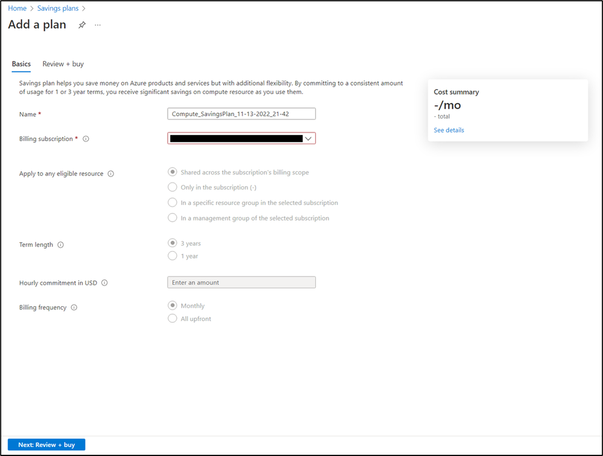603x456 pixels.
Task: Select All upfront billing frequency
Action: tap(172, 318)
